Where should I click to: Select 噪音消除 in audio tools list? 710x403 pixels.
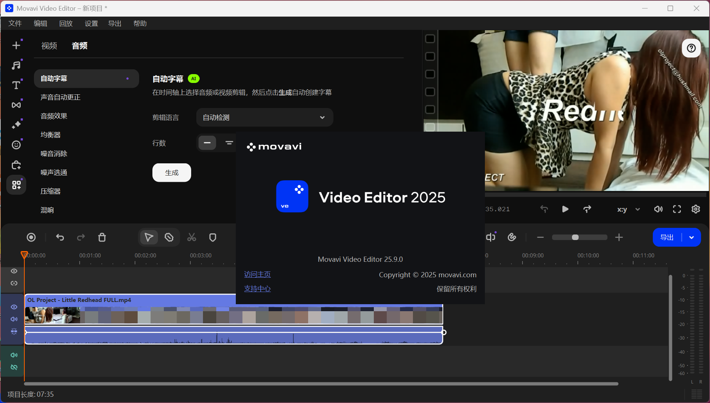(x=54, y=154)
